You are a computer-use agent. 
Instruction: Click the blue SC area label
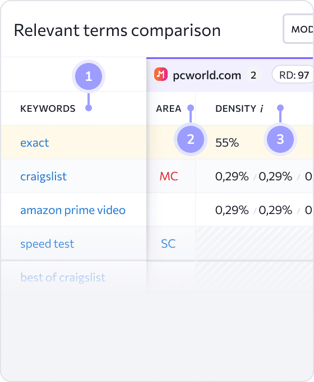pos(168,244)
